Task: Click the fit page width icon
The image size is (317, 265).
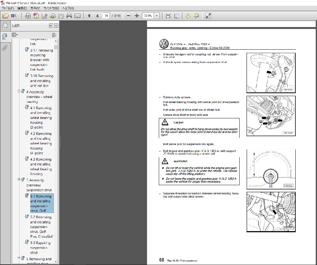Action: point(168,16)
